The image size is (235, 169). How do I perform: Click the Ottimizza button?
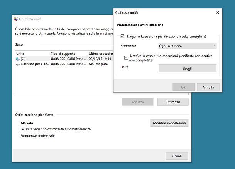click(x=173, y=102)
